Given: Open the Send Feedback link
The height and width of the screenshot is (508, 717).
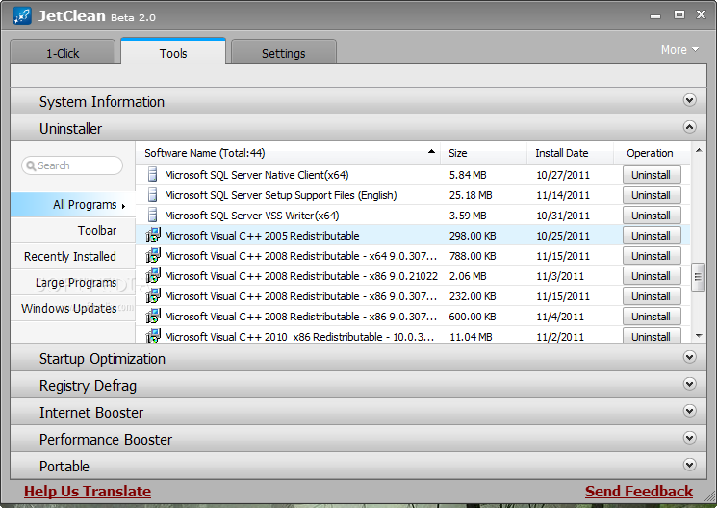Looking at the screenshot, I should [639, 491].
